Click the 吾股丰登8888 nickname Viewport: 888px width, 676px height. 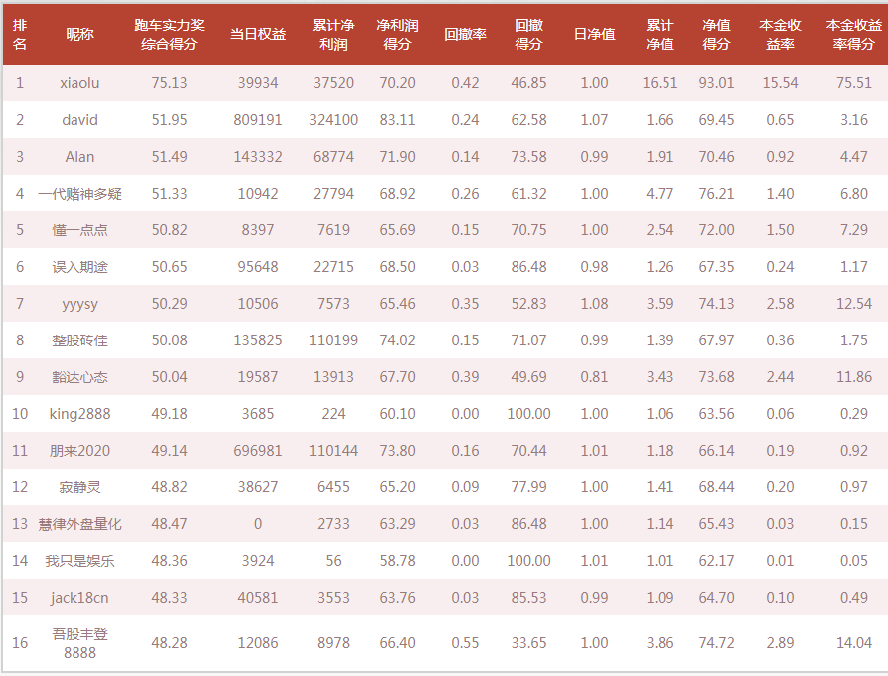(79, 643)
